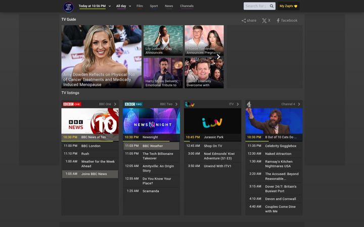Select the Channels menu item
Image resolution: width=364 pixels, height=227 pixels.
[x=187, y=6]
